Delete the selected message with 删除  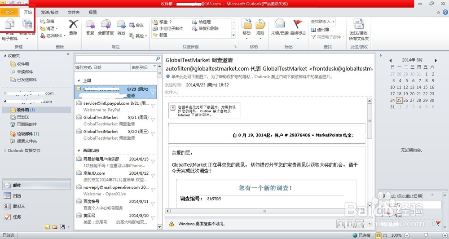73,27
